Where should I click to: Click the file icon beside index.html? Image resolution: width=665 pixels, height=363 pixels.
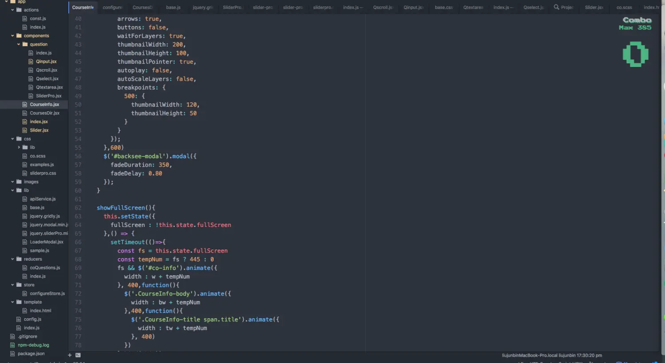click(25, 311)
